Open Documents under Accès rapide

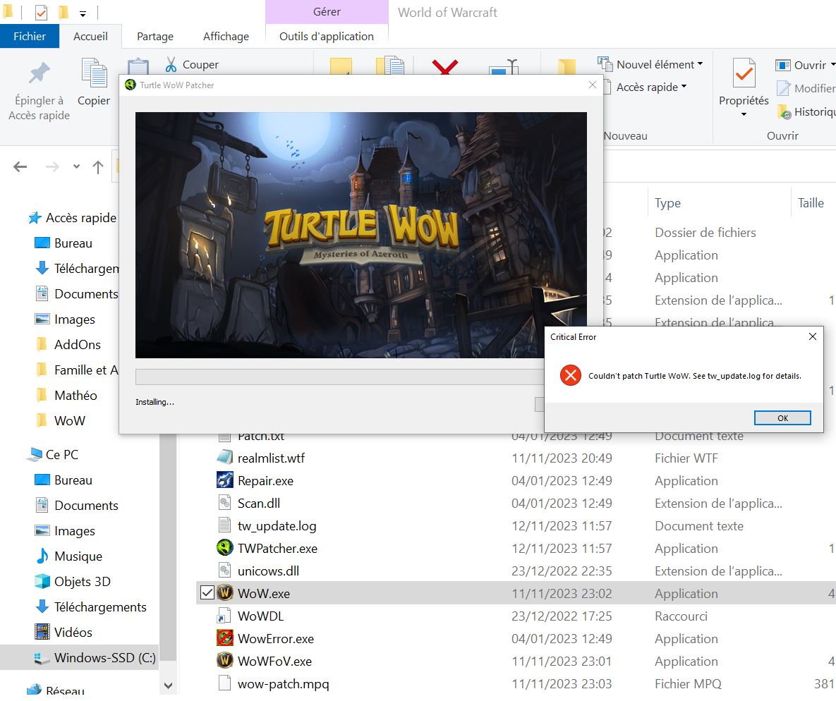tap(86, 293)
